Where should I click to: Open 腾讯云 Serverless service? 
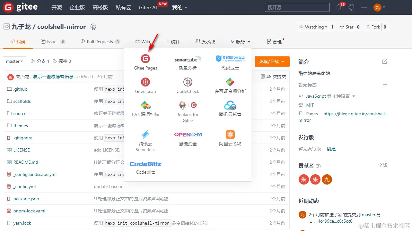[145, 141]
